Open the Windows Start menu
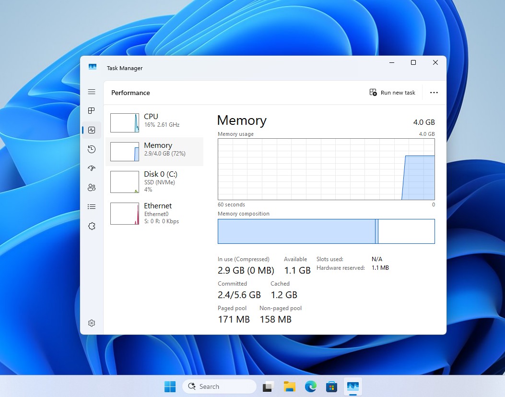The height and width of the screenshot is (397, 505). click(170, 386)
